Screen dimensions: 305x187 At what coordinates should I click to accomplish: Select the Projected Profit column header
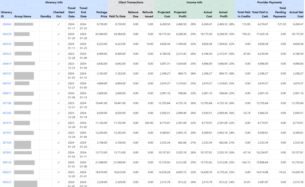180,14
